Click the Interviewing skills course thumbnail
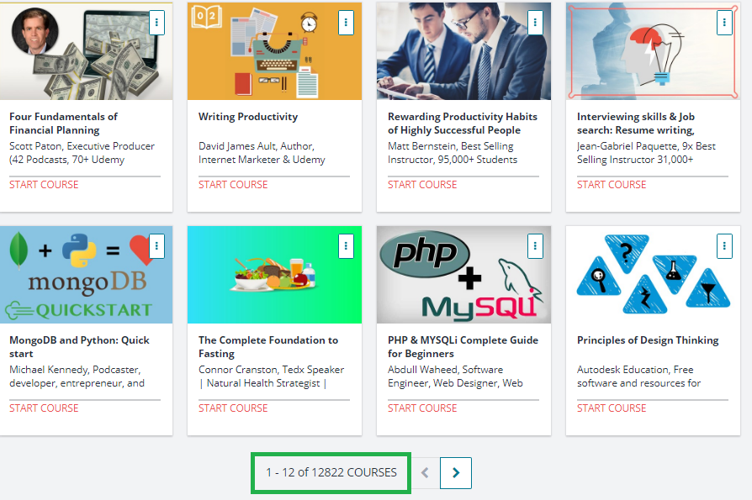Image resolution: width=752 pixels, height=500 pixels. (x=652, y=51)
